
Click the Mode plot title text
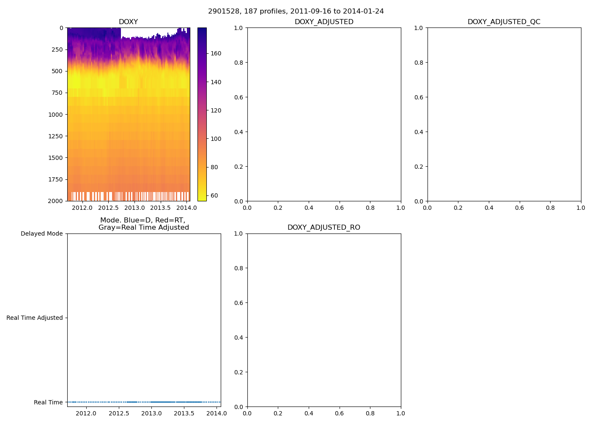tap(143, 224)
